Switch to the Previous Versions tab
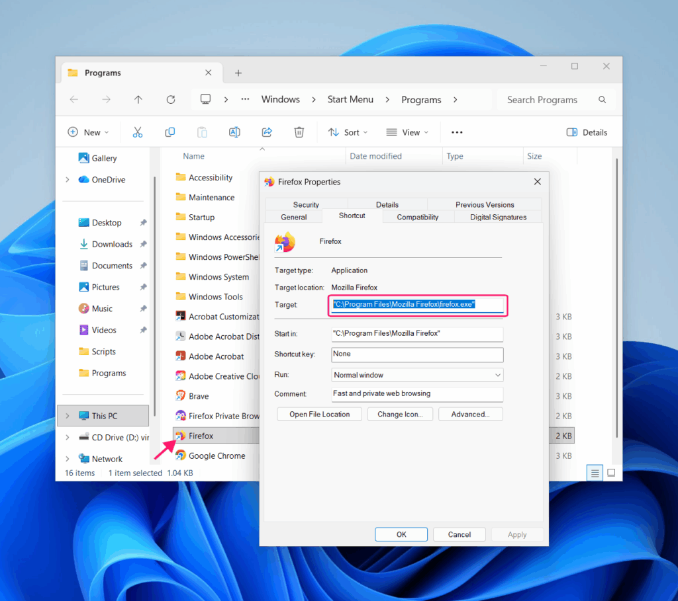678x601 pixels. point(485,205)
